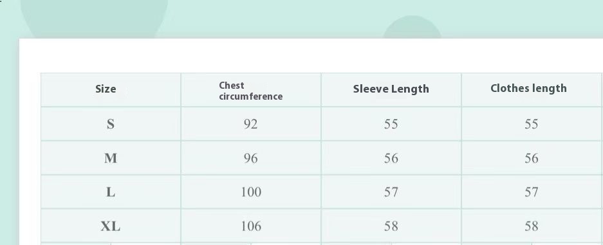This screenshot has width=603, height=245.
Task: Click clothes length 57 for size L
Action: tap(531, 192)
